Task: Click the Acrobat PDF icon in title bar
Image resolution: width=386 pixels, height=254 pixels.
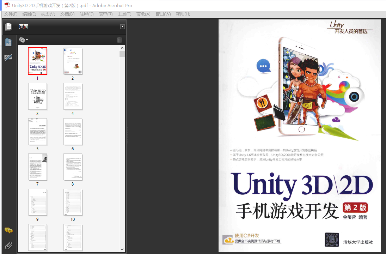Action: click(x=7, y=5)
